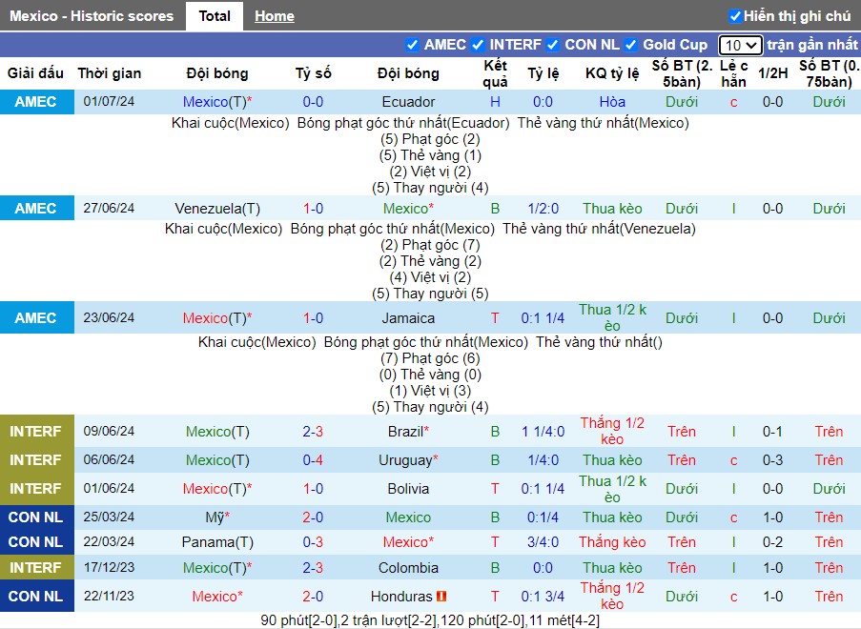Viewport: 861px width, 629px height.
Task: Switch to the Home tab
Action: pos(275,16)
